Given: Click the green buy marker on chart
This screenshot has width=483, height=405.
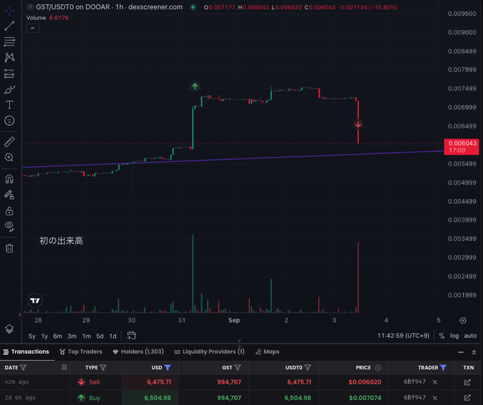Looking at the screenshot, I should click(x=195, y=86).
